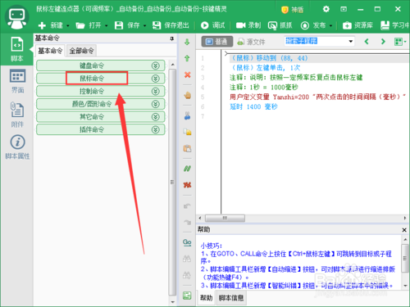
Task: Click the 新建 new script button
Action: click(51, 25)
